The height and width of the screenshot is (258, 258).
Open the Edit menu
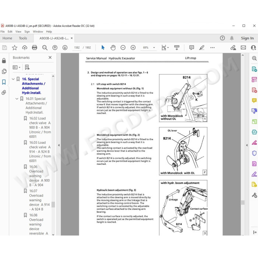[10, 32]
